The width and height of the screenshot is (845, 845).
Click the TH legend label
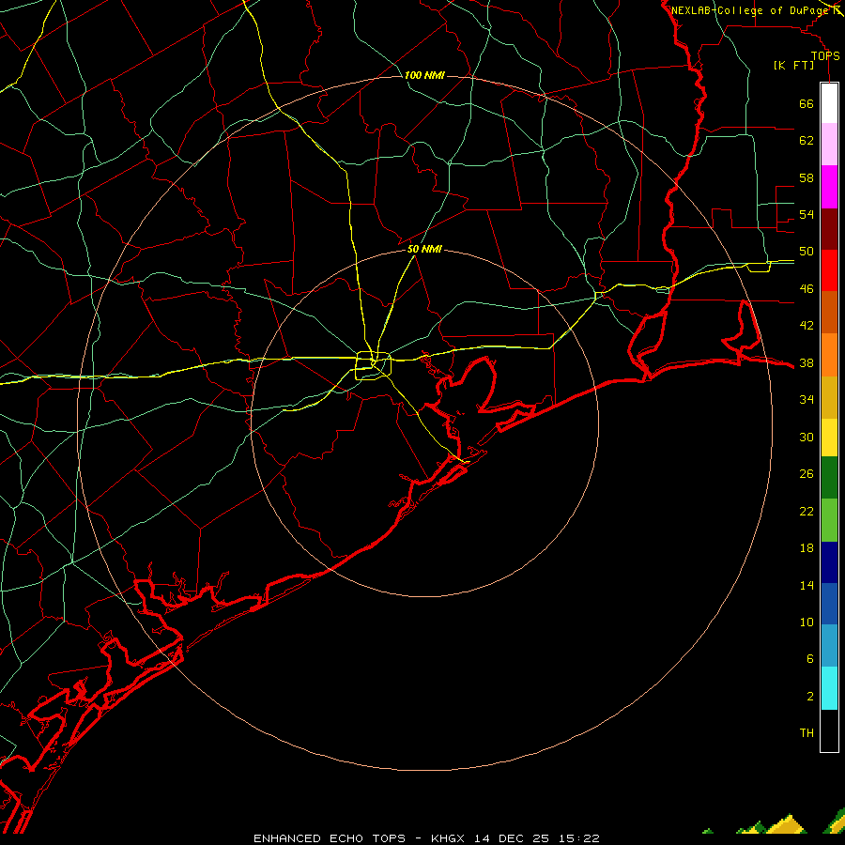[x=807, y=733]
